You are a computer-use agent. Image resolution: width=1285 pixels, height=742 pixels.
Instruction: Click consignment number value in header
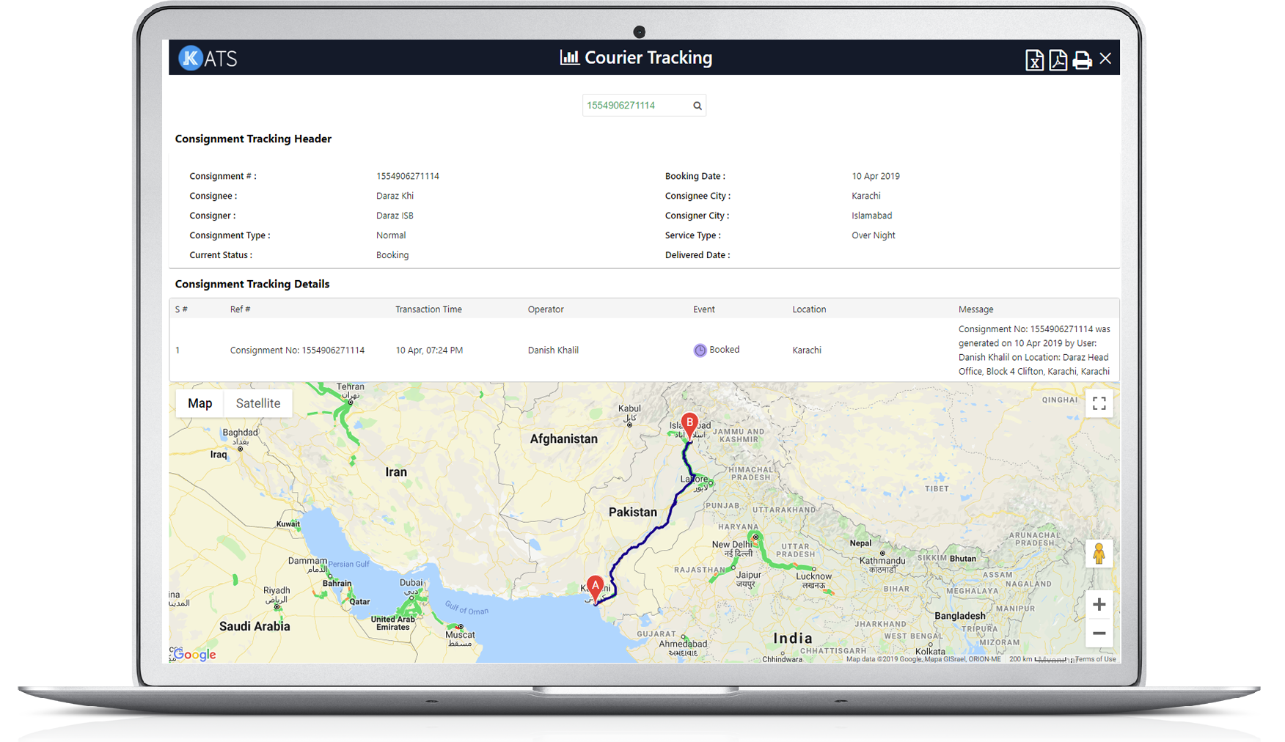[408, 176]
